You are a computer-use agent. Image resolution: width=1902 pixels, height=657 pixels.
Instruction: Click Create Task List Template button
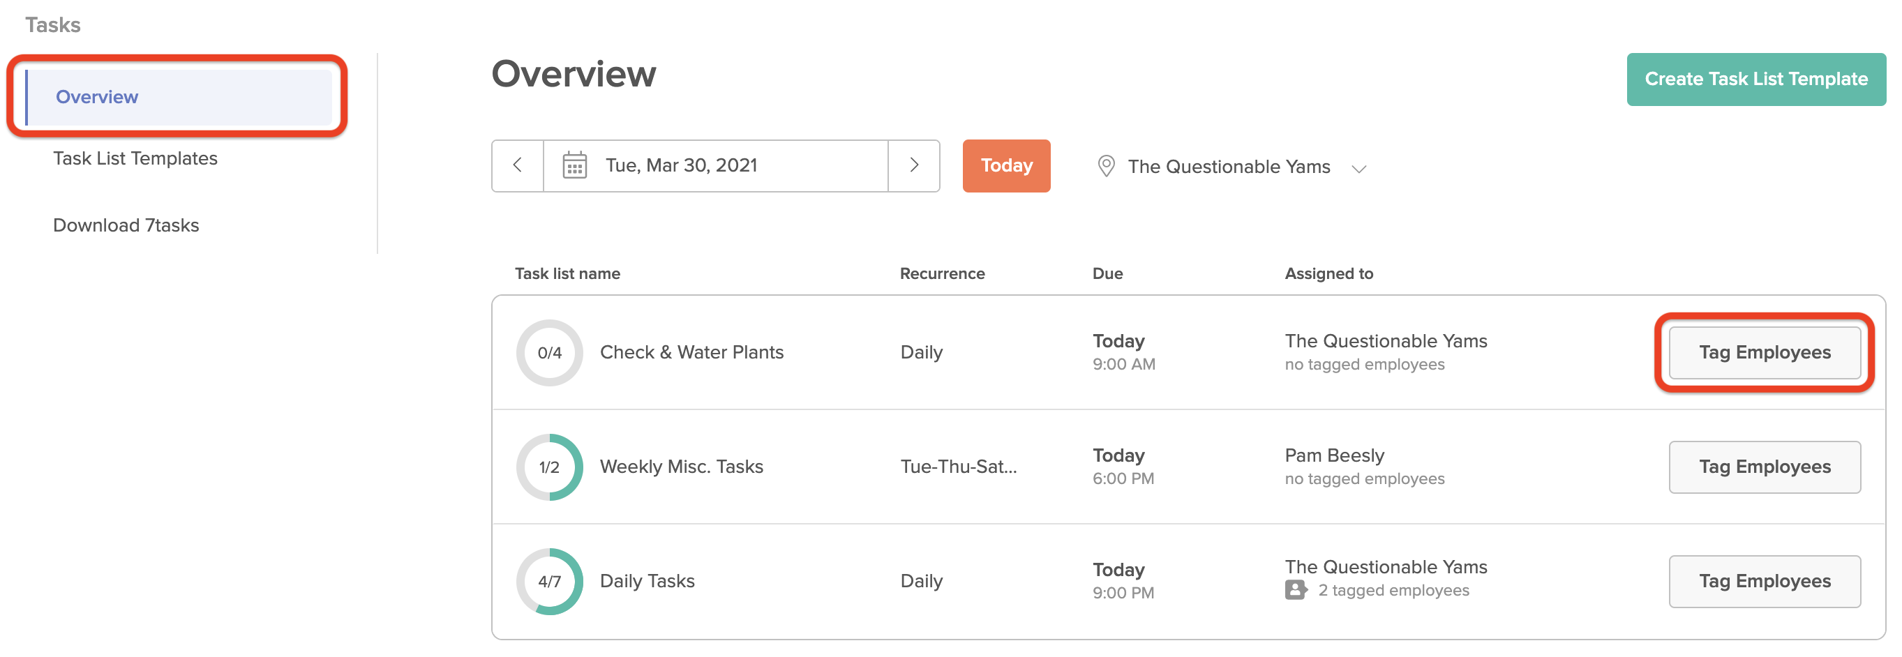(x=1755, y=79)
